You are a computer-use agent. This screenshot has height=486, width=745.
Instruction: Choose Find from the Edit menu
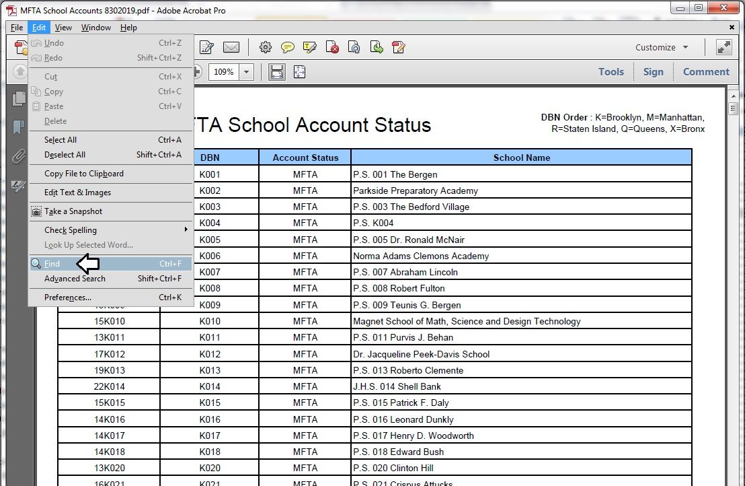111,263
